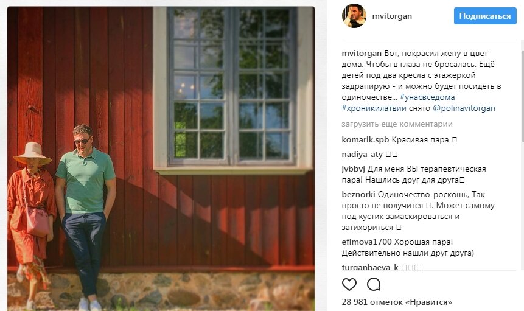Click the window in the house photo

click(231, 87)
